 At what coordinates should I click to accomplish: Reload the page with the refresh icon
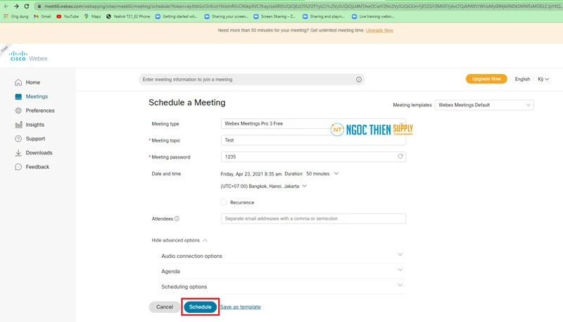pyautogui.click(x=27, y=6)
